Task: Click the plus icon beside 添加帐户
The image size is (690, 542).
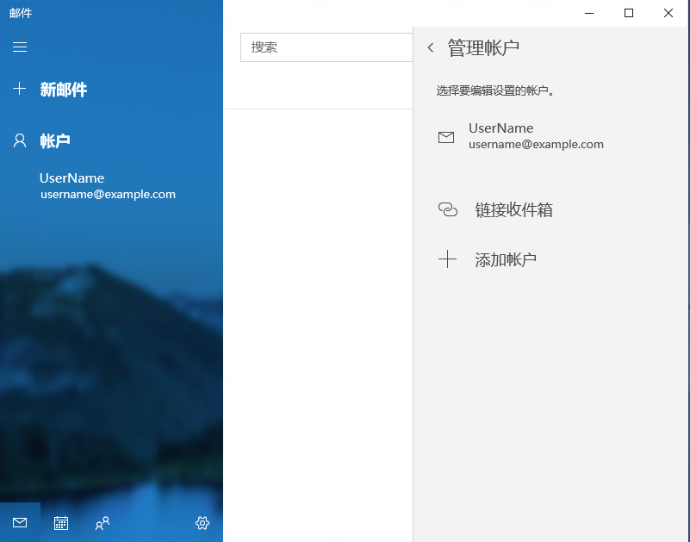Action: pos(447,259)
